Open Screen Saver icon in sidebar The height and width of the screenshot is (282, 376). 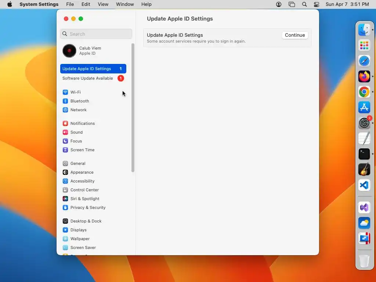point(65,247)
